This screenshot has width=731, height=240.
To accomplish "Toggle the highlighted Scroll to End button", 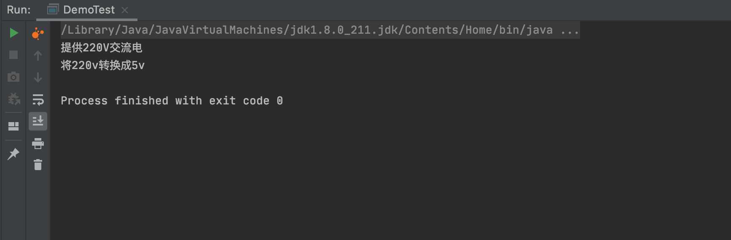I will (x=38, y=121).
